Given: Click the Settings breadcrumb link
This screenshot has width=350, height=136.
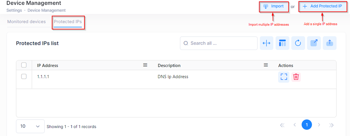Looking at the screenshot, I should pos(14,10).
